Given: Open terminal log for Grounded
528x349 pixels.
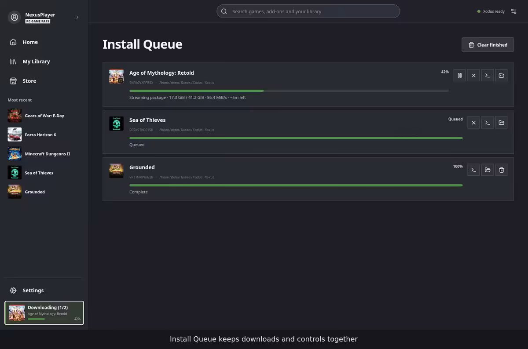Looking at the screenshot, I should [473, 170].
